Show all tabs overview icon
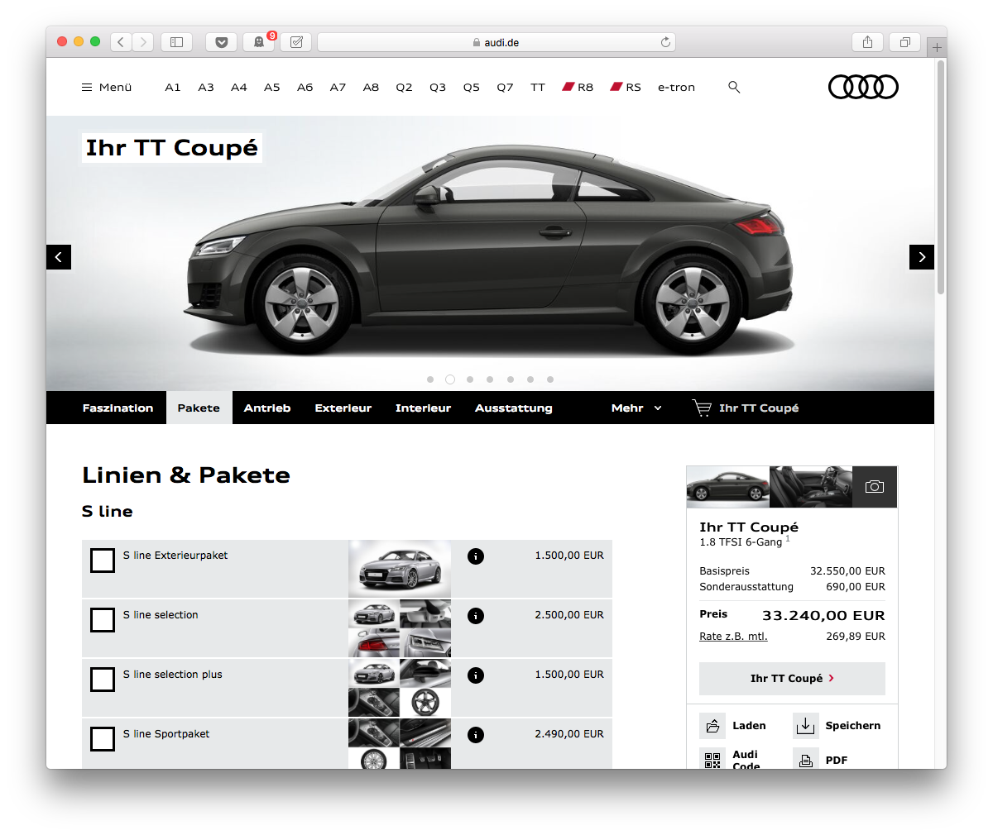993x835 pixels. pyautogui.click(x=904, y=42)
